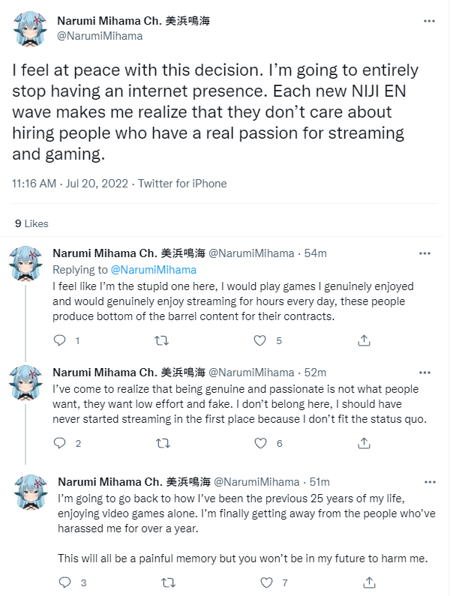Viewport: 468px width, 596px height.
Task: View the 9 Likes list
Action: tap(31, 223)
